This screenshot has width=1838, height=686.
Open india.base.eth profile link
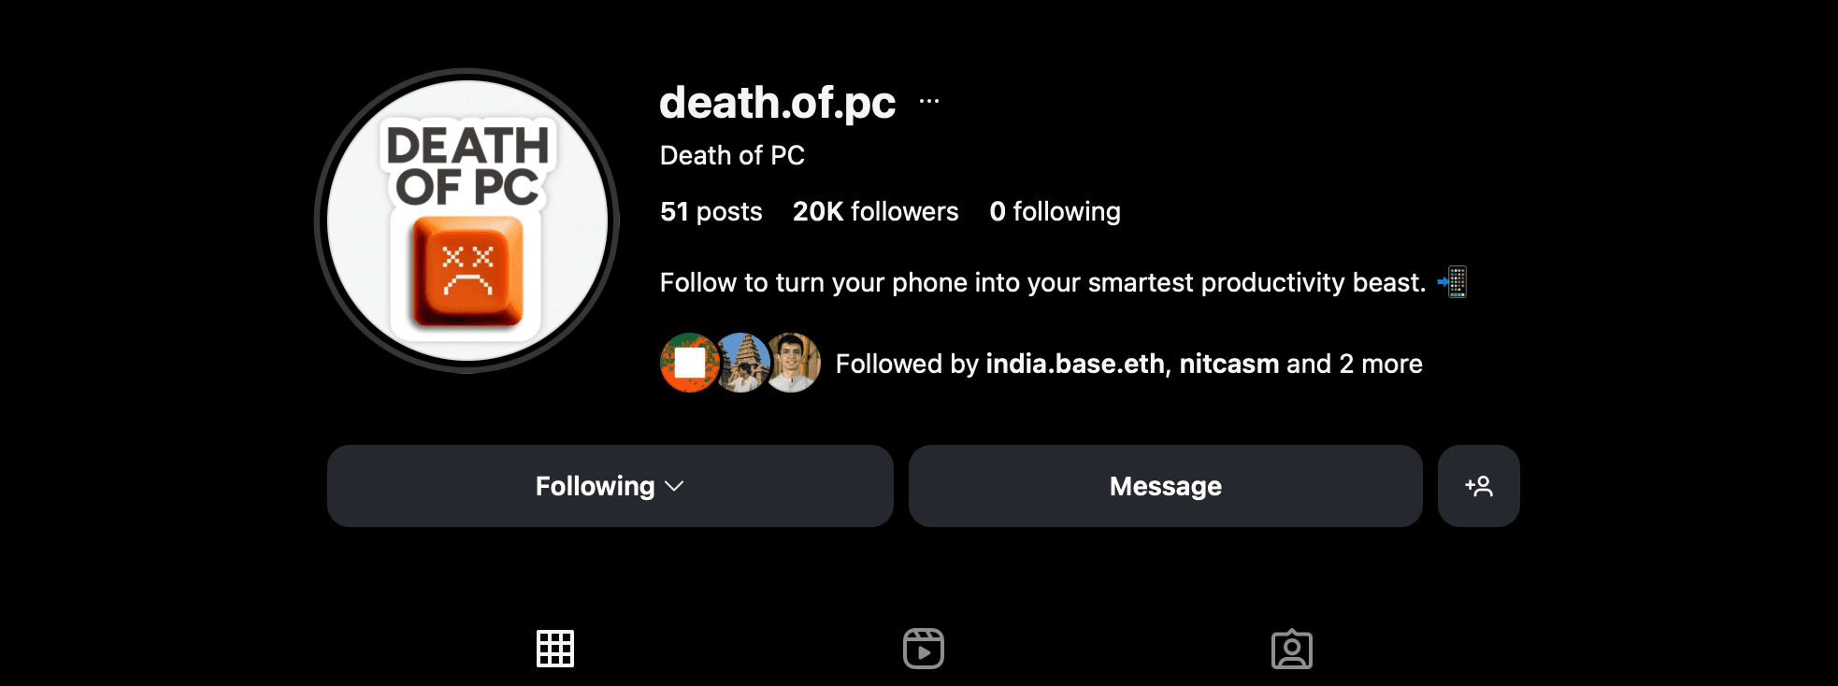(1075, 364)
